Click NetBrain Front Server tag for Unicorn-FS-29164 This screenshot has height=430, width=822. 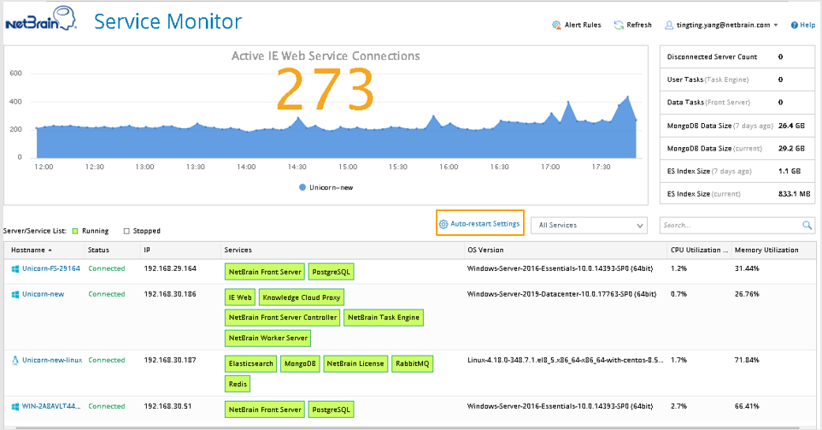click(x=265, y=272)
